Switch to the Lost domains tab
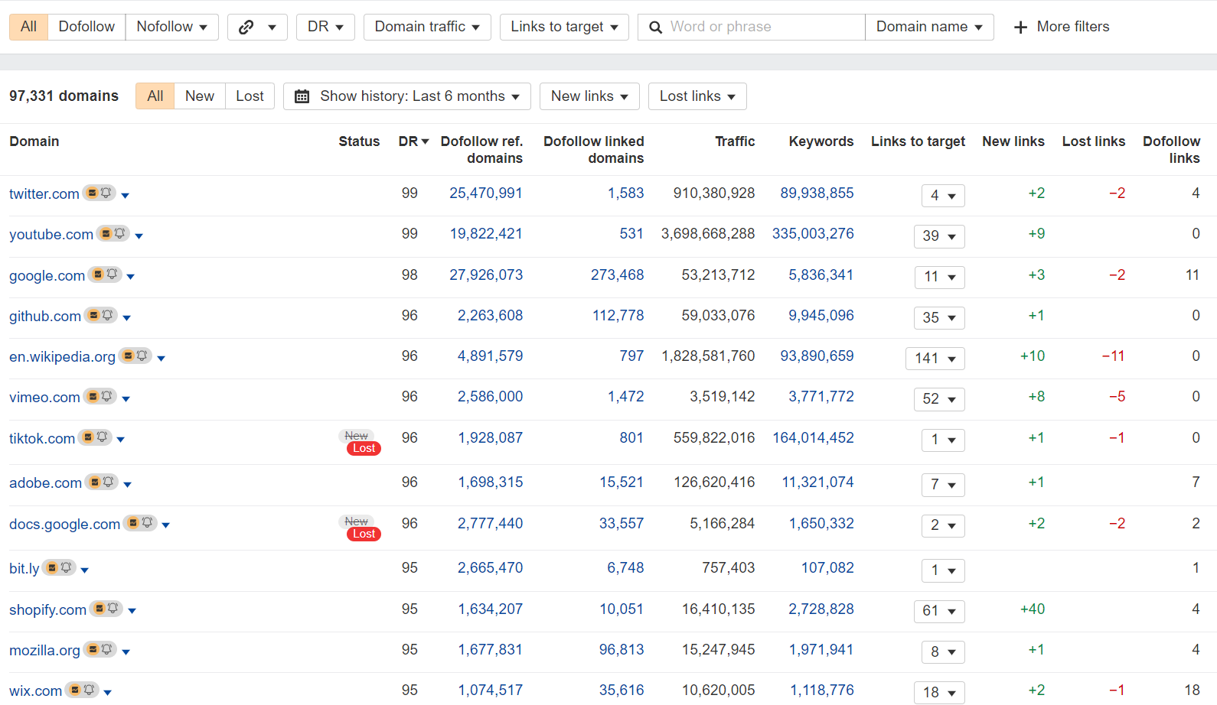Image resolution: width=1217 pixels, height=705 pixels. [x=250, y=96]
